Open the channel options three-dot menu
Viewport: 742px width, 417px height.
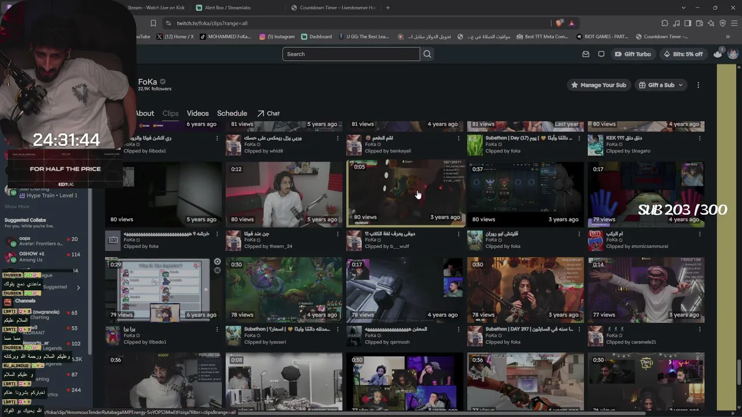[698, 85]
